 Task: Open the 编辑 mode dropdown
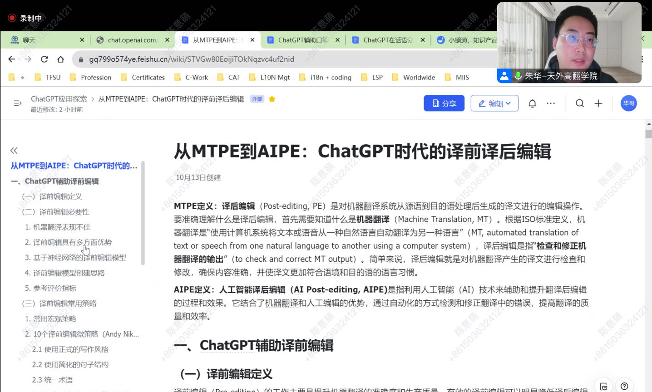494,103
